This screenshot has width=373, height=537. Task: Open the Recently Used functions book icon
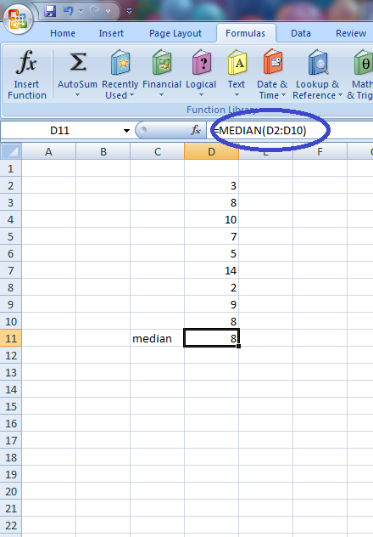[x=120, y=62]
